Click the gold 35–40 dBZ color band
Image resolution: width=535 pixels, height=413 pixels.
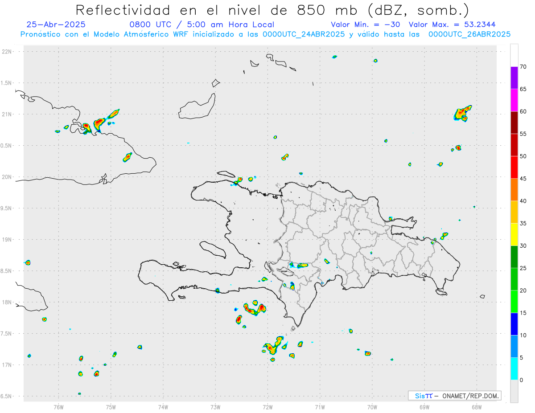click(514, 212)
